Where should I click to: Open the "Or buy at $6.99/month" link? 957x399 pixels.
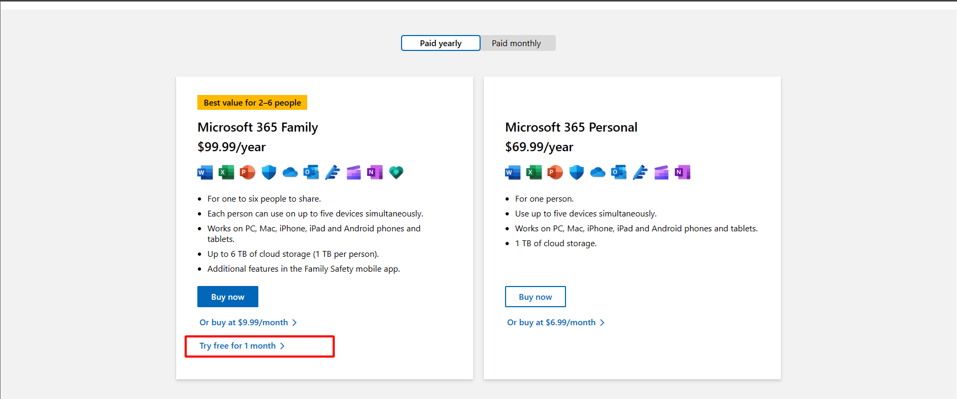pos(552,323)
